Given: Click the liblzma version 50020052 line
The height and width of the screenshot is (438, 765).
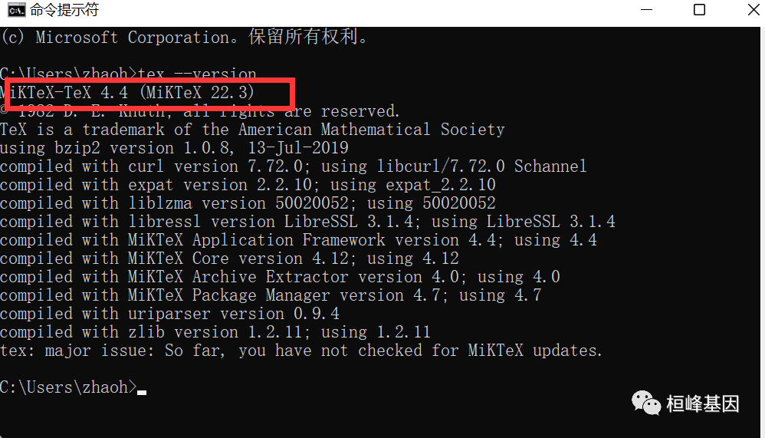Looking at the screenshot, I should (x=248, y=203).
